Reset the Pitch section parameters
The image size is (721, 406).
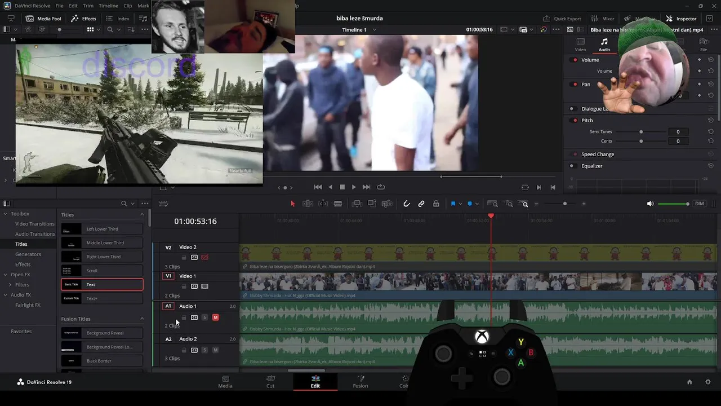click(x=711, y=120)
